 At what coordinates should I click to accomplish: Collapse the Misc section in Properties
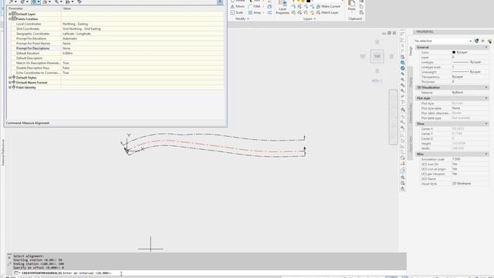click(x=486, y=154)
